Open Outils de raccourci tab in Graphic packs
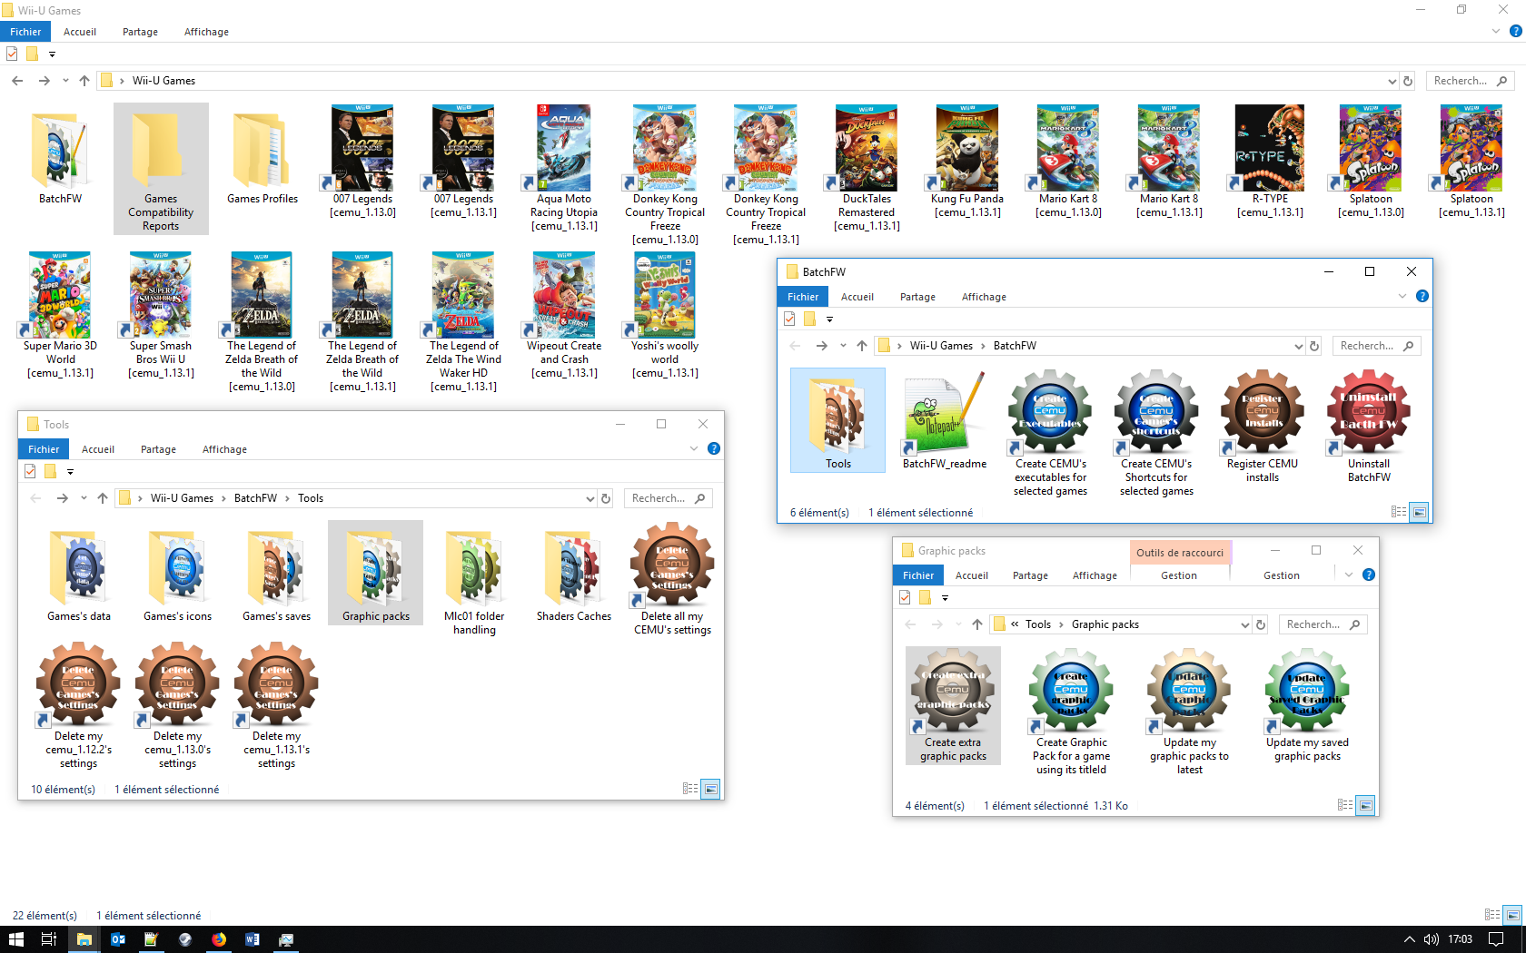Image resolution: width=1526 pixels, height=953 pixels. (x=1179, y=552)
